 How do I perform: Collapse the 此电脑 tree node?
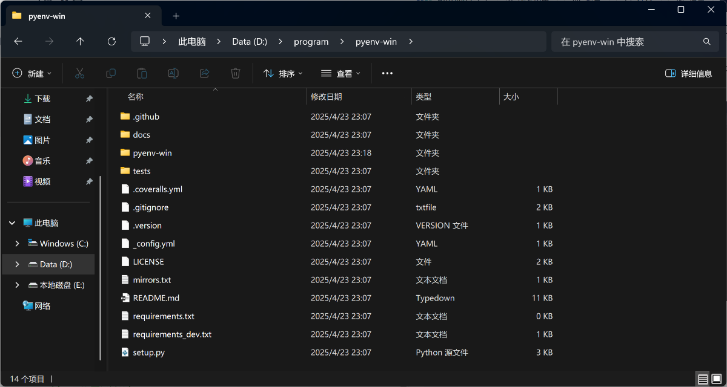pyautogui.click(x=12, y=223)
